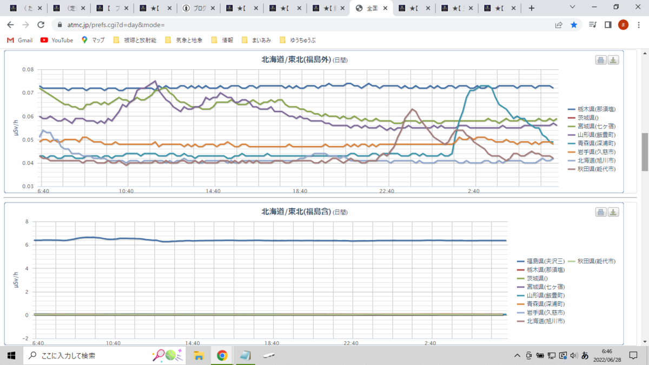Open Chrome side panel icon
Image resolution: width=649 pixels, height=365 pixels.
[x=608, y=25]
